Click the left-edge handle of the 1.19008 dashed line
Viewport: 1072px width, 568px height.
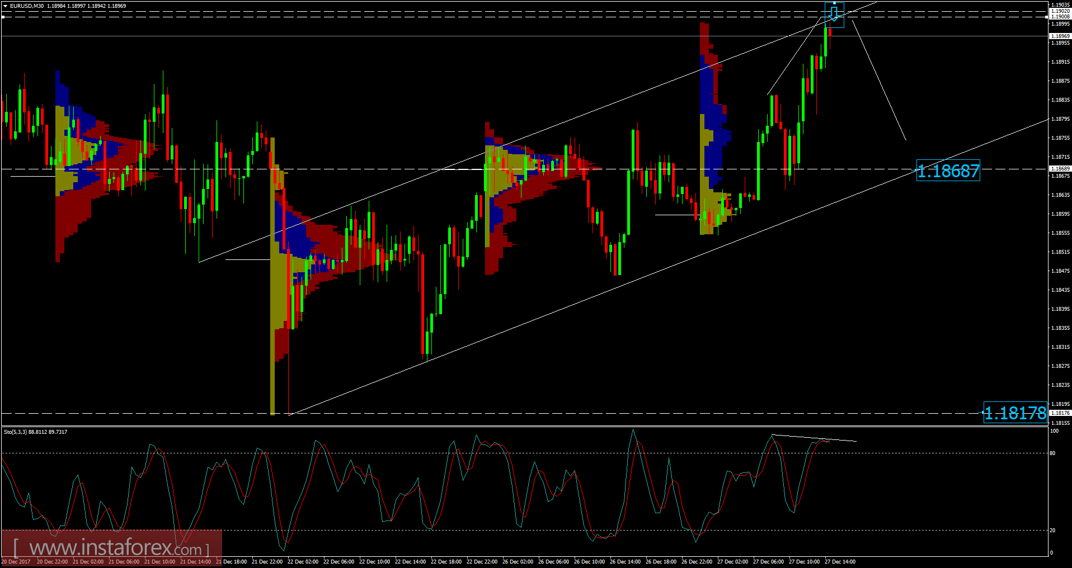(3, 17)
